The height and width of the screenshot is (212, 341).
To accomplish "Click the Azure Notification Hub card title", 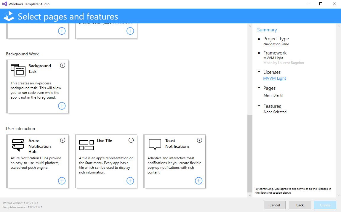I will [x=40, y=146].
